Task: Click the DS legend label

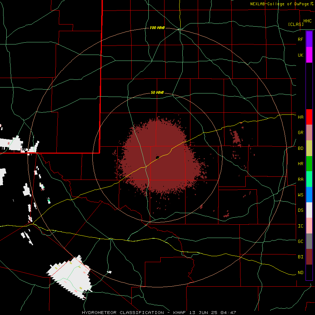Action: tap(300, 210)
